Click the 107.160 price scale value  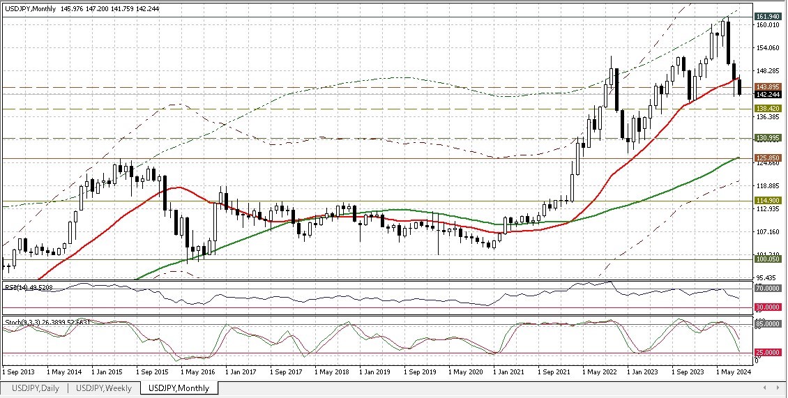tap(768, 231)
